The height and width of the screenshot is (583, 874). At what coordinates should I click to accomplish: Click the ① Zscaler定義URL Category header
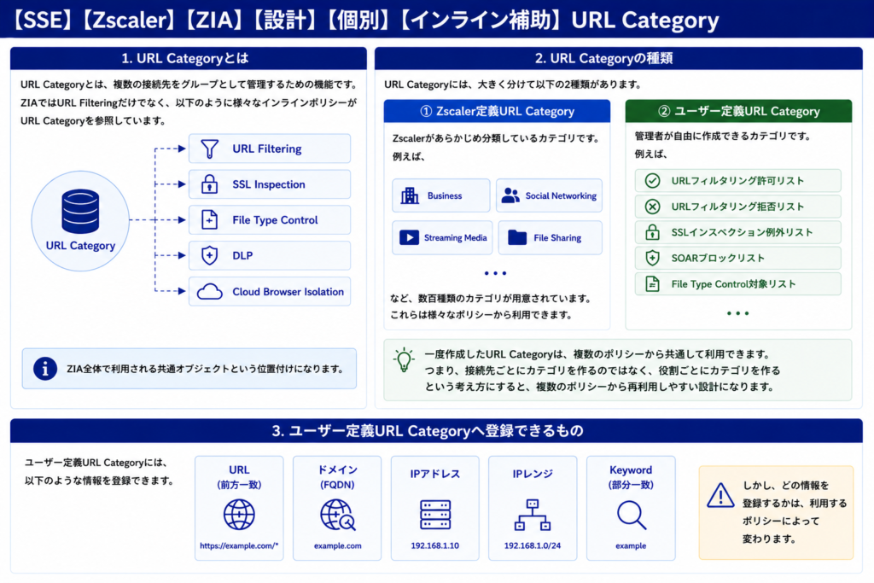tap(497, 111)
